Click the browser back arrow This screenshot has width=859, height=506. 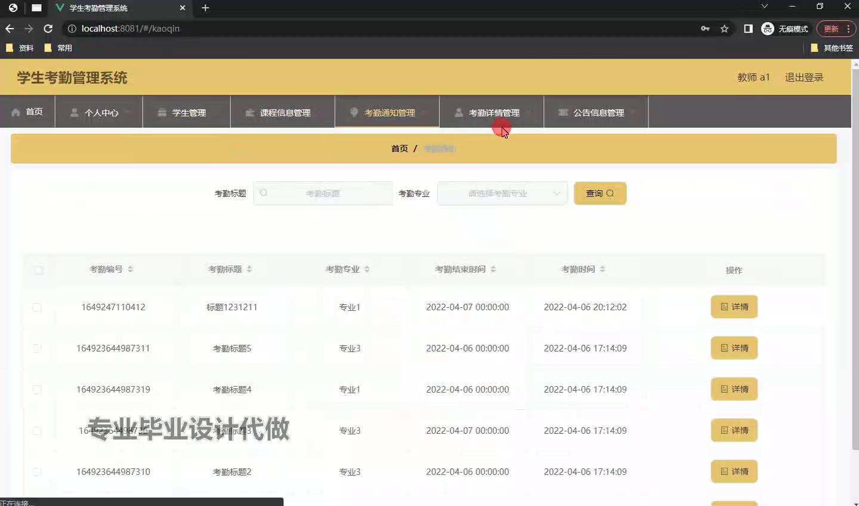(x=10, y=29)
